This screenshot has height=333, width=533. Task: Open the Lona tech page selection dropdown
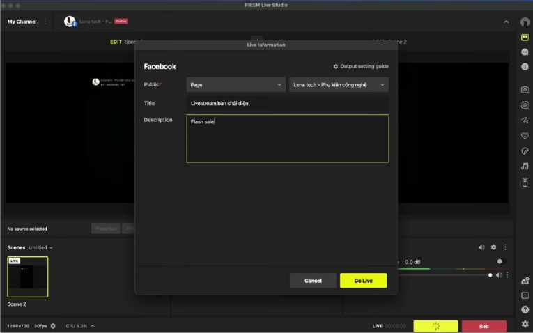coord(339,84)
